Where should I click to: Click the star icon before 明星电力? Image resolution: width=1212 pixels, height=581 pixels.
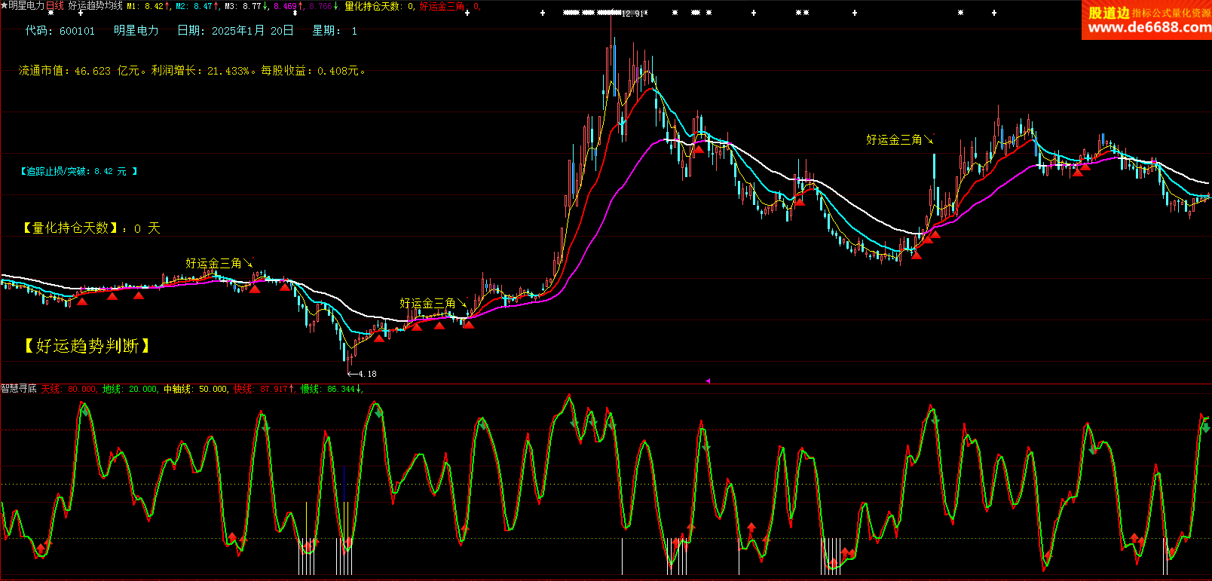click(5, 6)
